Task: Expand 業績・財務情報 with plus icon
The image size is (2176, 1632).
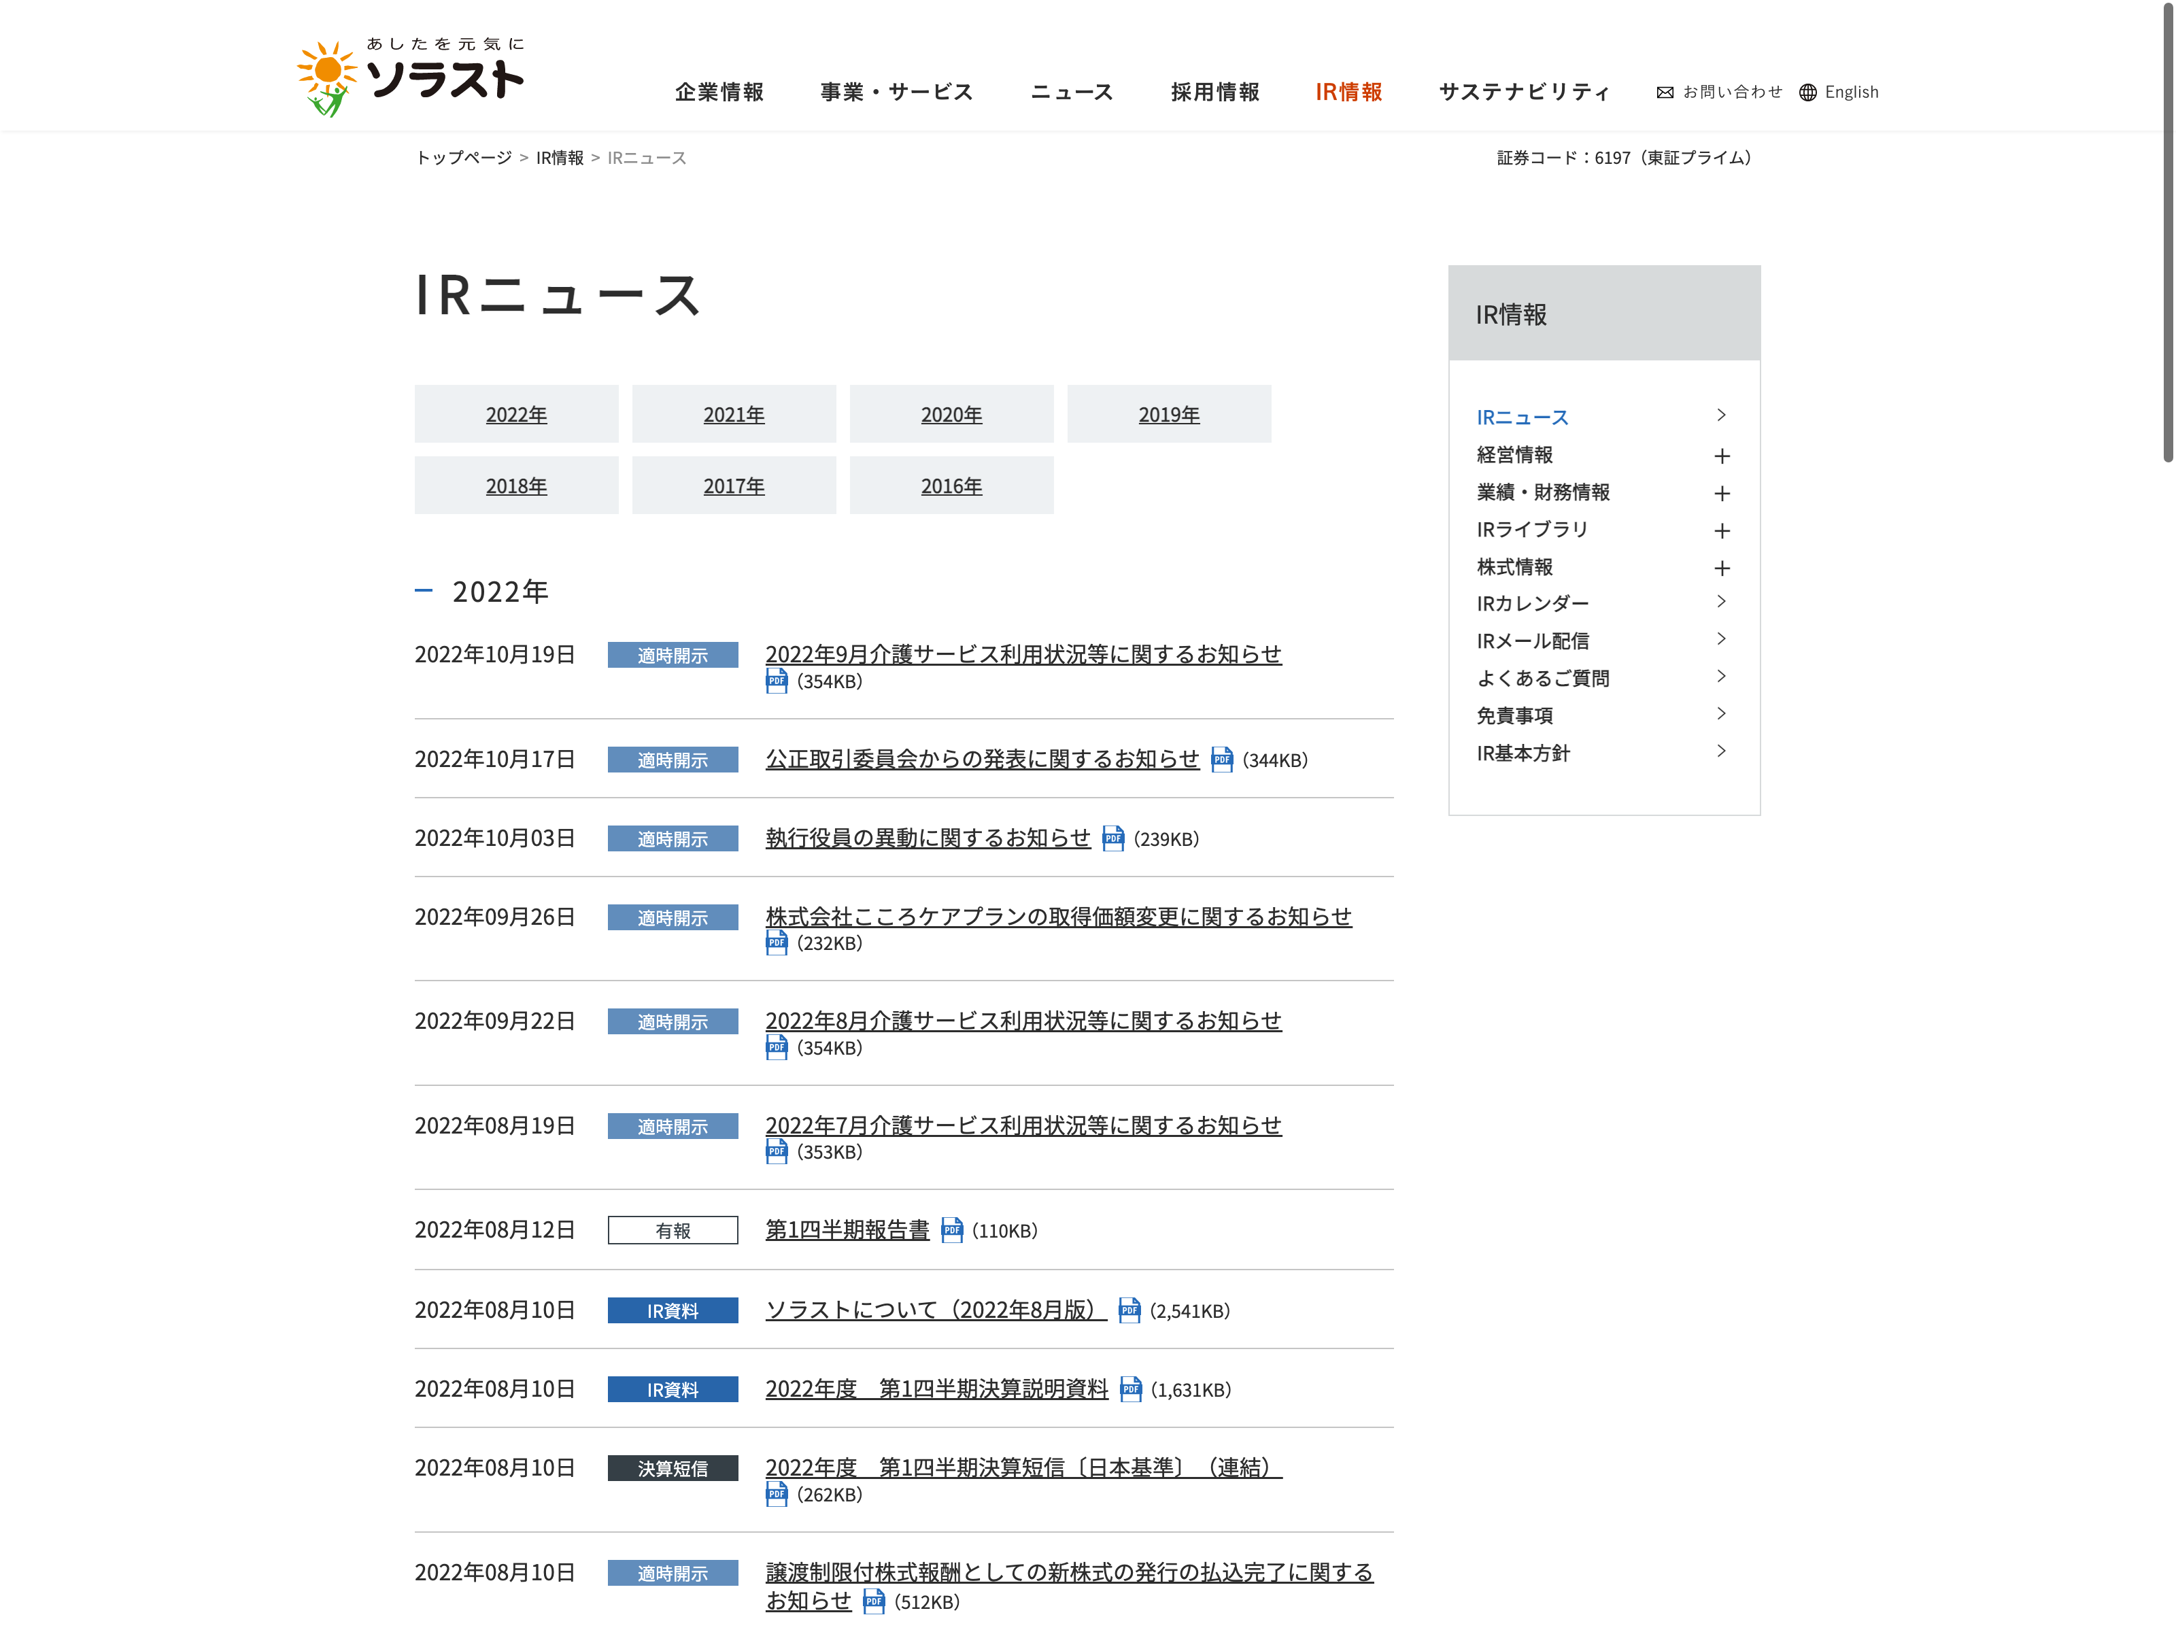Action: pos(1722,493)
